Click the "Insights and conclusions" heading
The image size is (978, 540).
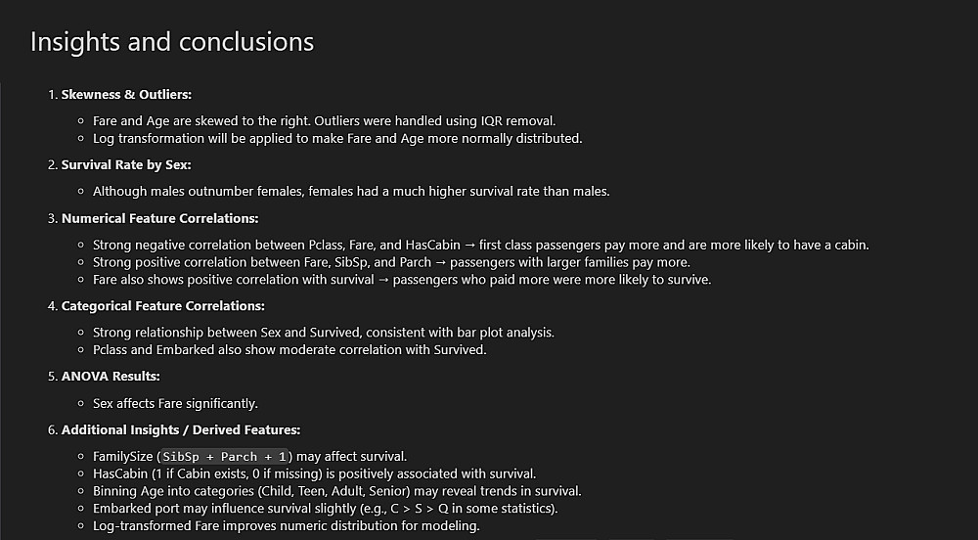click(172, 41)
